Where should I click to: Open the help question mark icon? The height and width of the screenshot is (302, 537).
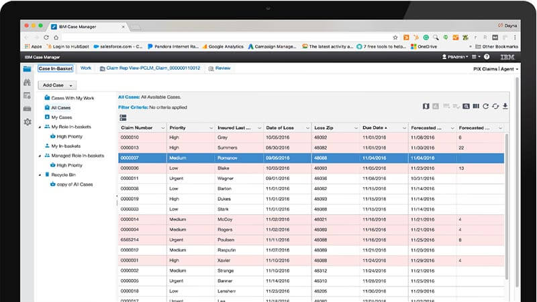pos(487,57)
